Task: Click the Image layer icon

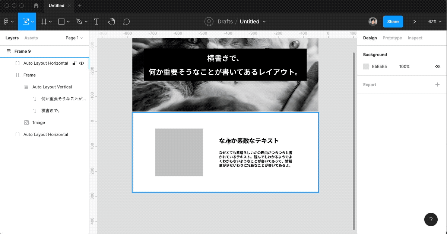Action: pyautogui.click(x=26, y=123)
